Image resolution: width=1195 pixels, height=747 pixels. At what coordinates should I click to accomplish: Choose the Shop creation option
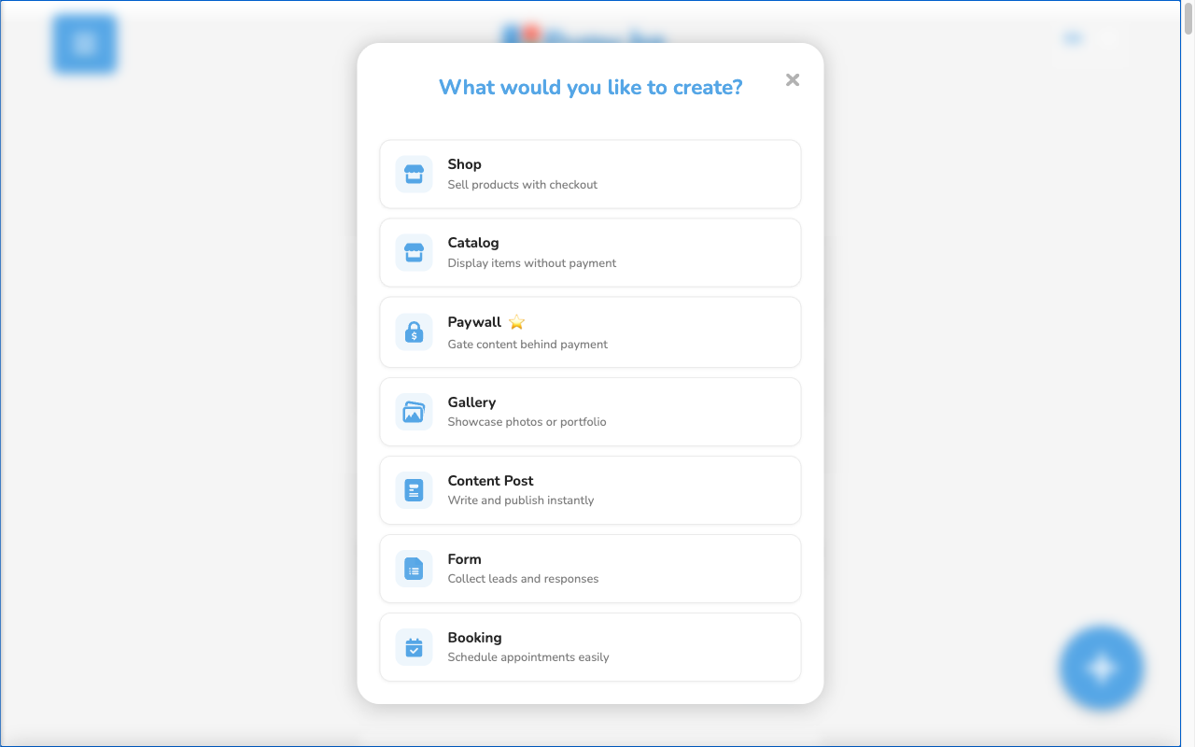pyautogui.click(x=590, y=174)
